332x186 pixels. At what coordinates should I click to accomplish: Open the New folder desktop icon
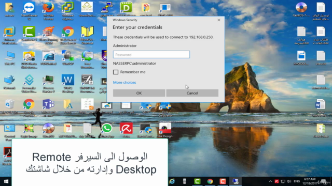point(321,131)
